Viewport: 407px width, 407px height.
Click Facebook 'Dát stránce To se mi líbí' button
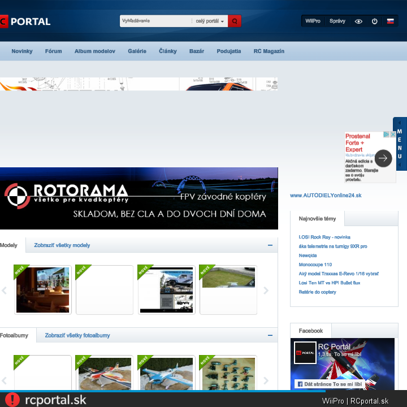(x=330, y=384)
